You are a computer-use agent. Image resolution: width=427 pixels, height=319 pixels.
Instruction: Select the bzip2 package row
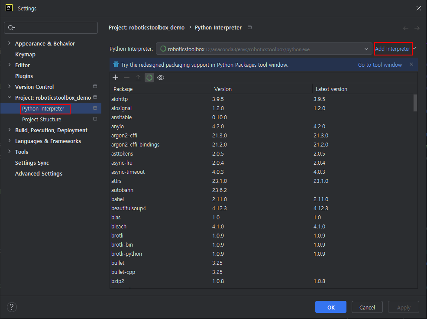[262, 281]
